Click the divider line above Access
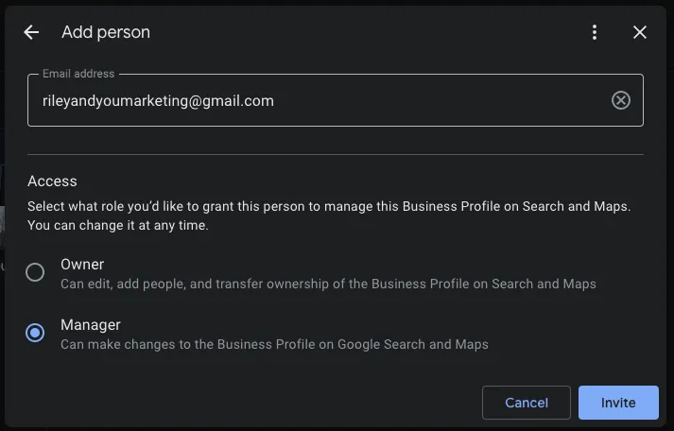The image size is (674, 431). [x=336, y=154]
